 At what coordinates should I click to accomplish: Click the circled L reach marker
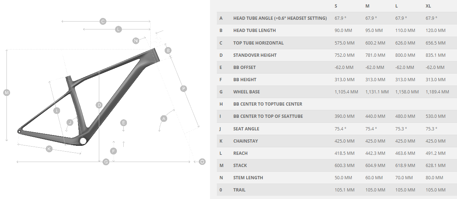pyautogui.click(x=118, y=29)
